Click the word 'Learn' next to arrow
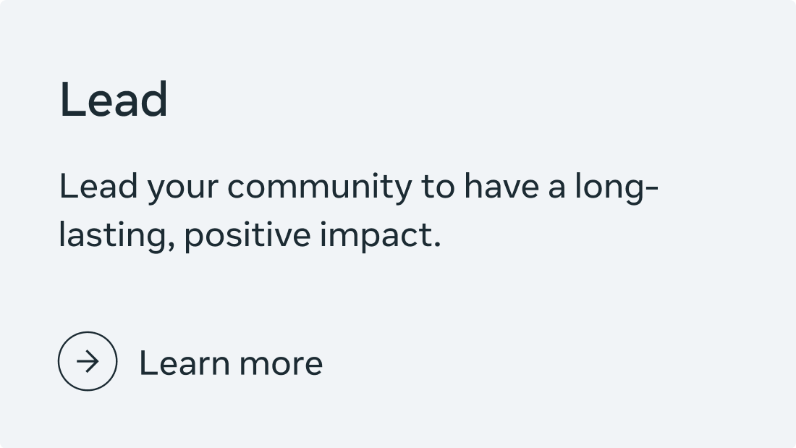796x448 pixels. [184, 363]
